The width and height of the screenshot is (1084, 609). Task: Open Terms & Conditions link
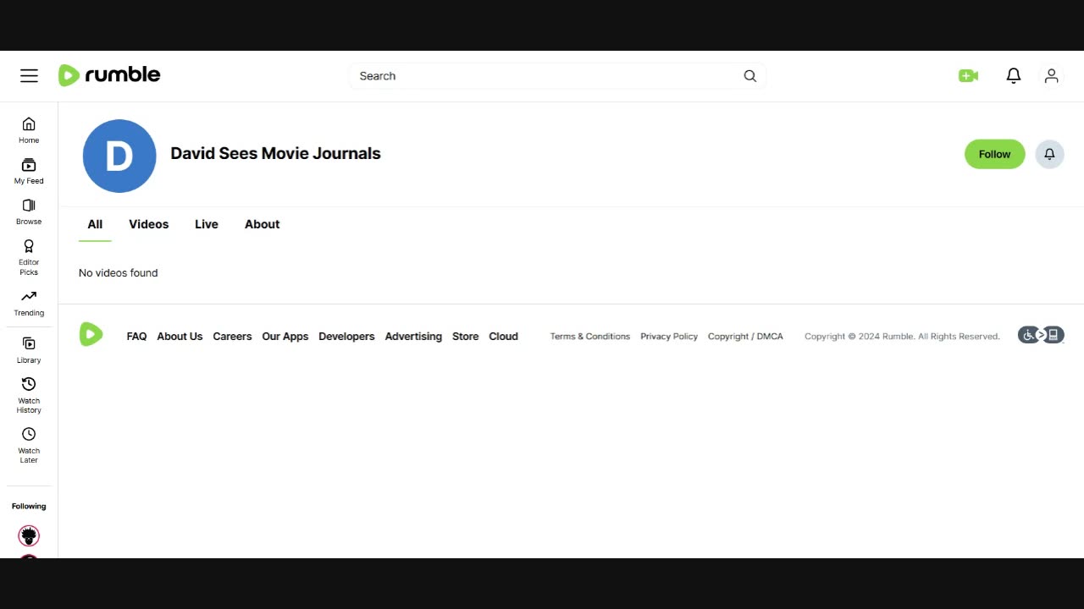[x=590, y=337]
